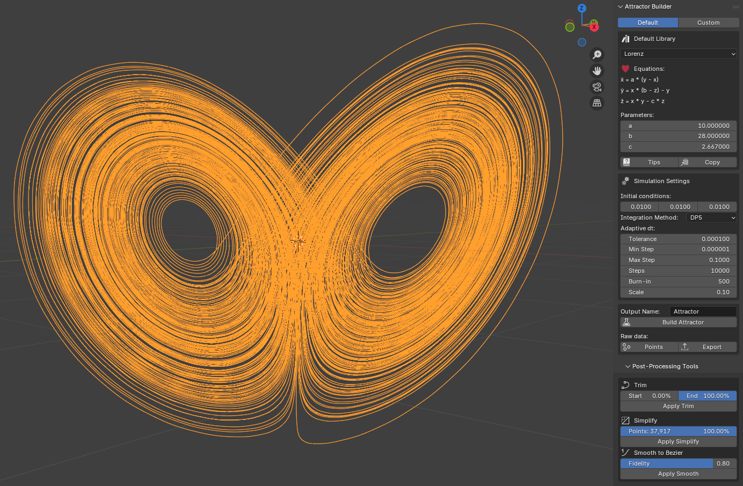Click the Export upload icon

coord(684,346)
